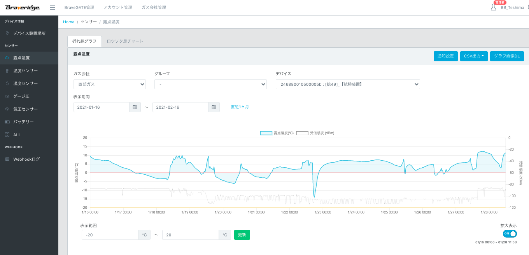Open デバイス設置場所 in the sidebar
This screenshot has width=529, height=255.
pos(29,33)
